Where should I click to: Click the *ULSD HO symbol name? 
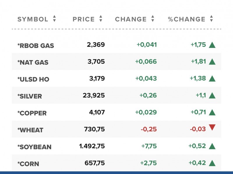33,79
